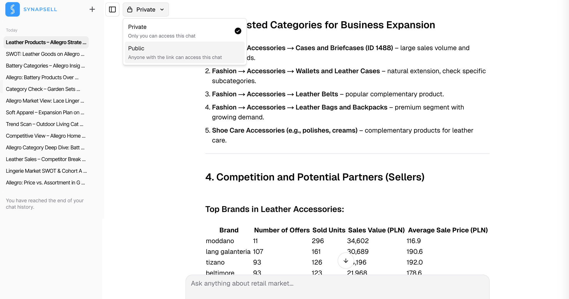Click the lock icon in visibility selector
Viewport: 569px width, 299px height.
[x=130, y=10]
